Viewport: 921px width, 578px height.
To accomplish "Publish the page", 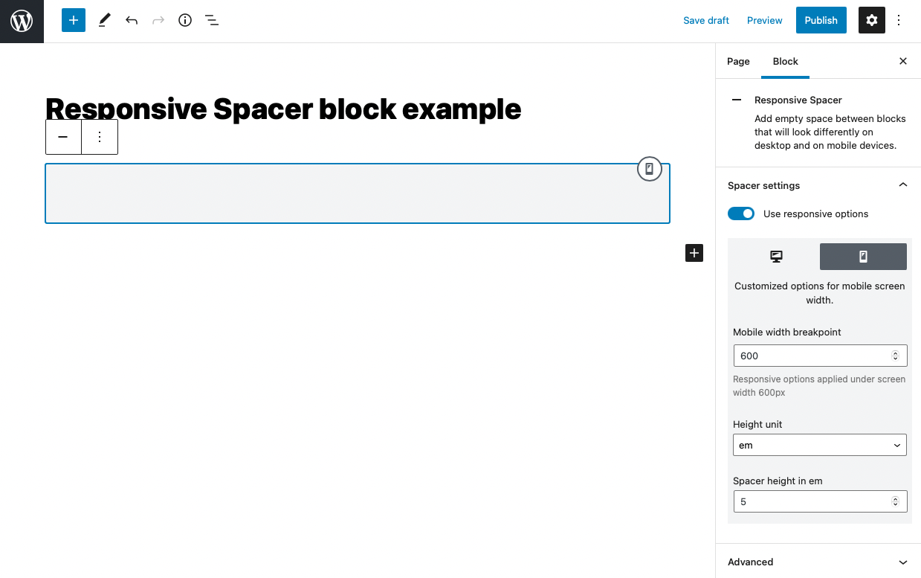I will 821,20.
